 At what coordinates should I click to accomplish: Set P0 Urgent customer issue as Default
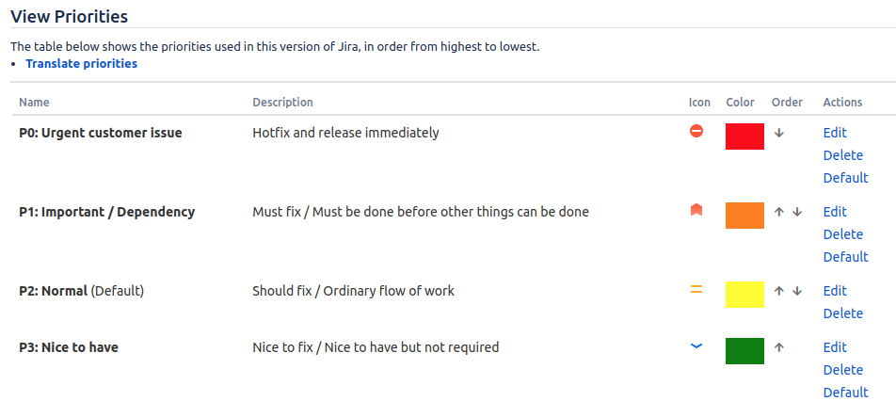click(x=846, y=178)
